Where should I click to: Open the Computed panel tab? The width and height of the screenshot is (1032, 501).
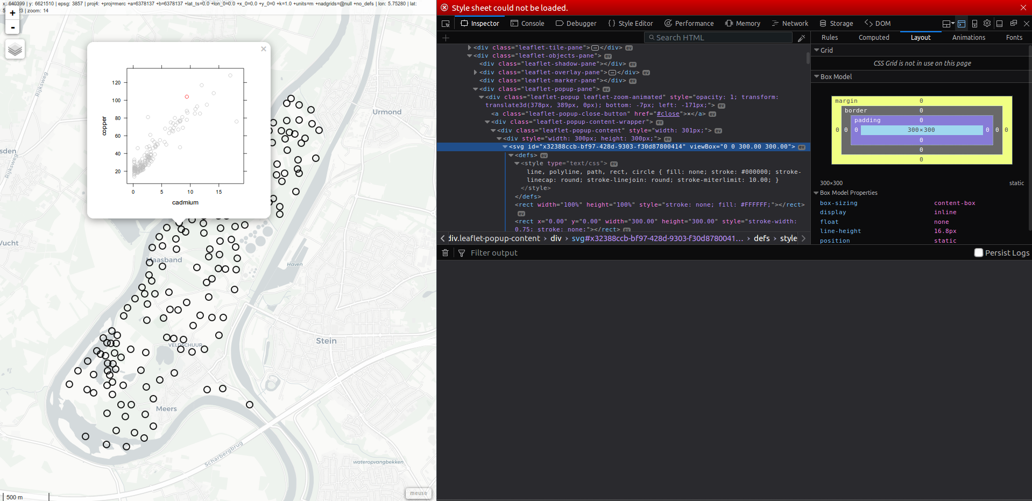point(873,37)
